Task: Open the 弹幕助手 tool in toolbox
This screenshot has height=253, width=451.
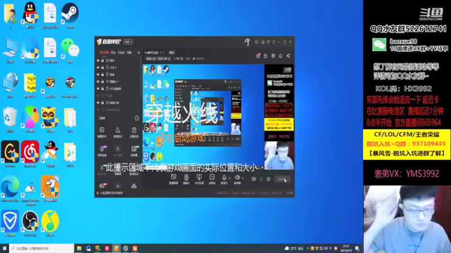Action: pos(102,133)
